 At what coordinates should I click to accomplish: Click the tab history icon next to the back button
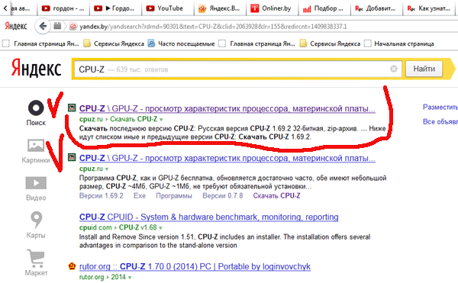pos(57,26)
